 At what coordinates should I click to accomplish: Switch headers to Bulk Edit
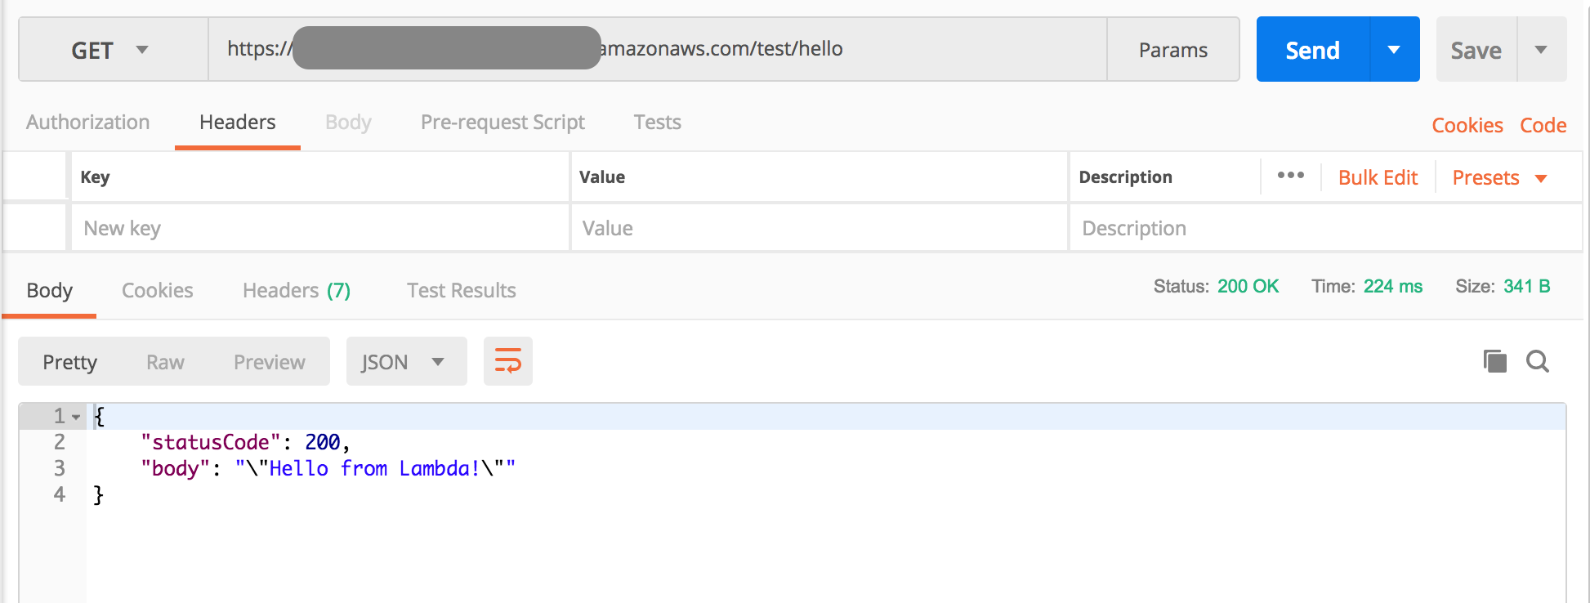[x=1378, y=177]
